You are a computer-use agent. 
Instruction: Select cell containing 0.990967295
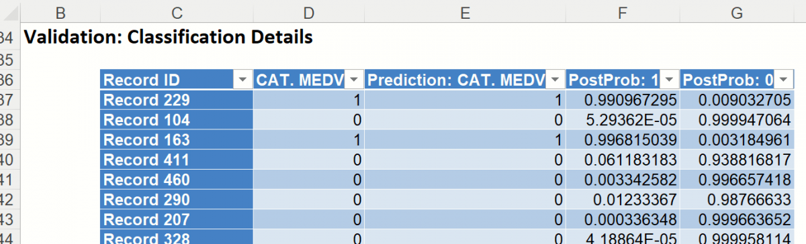click(623, 101)
